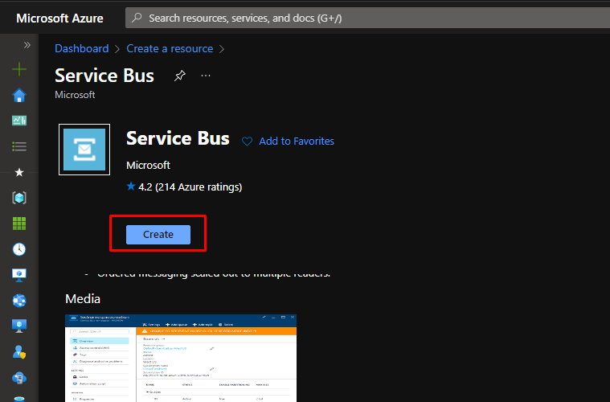610x402 pixels.
Task: Open Home from the sidebar
Action: [19, 96]
